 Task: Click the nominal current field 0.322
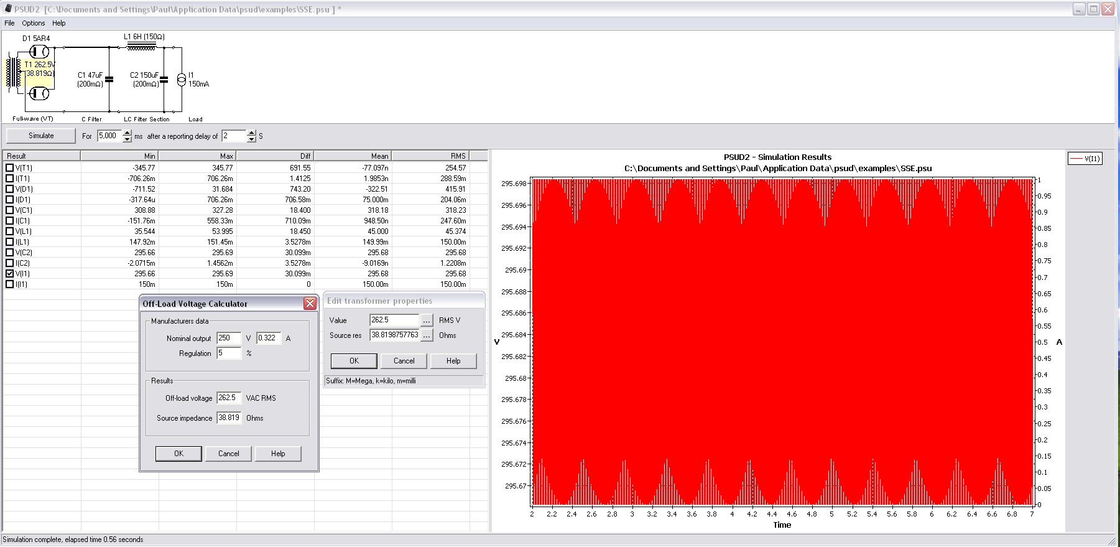[x=269, y=338]
